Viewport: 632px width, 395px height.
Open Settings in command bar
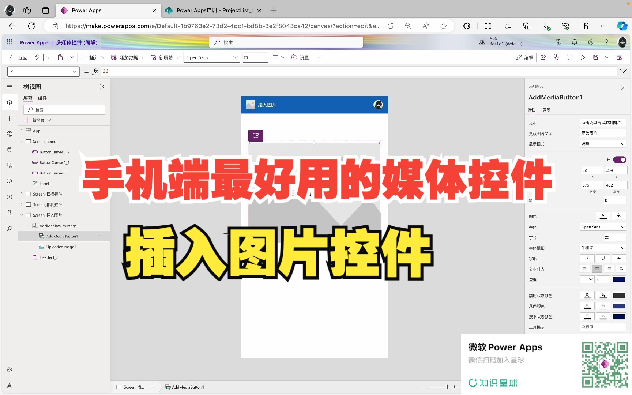pyautogui.click(x=300, y=57)
